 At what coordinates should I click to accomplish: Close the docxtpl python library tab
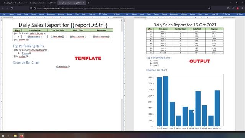click(26, 3)
